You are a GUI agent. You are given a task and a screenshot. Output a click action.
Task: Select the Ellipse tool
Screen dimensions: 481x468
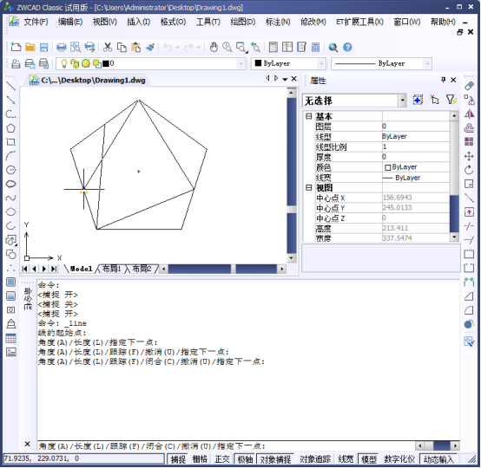click(x=10, y=211)
